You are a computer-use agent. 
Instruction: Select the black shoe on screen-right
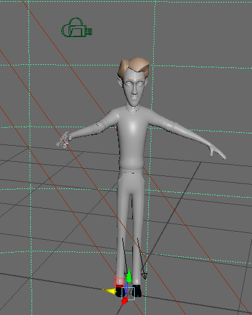(137, 291)
